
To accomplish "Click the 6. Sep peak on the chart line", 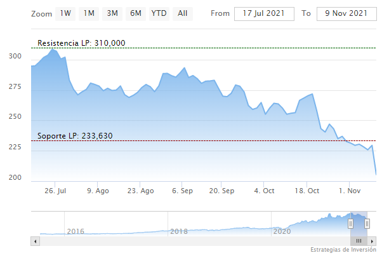I will coord(184,67).
